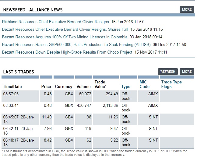Select the volume 119 cell
This screenshot has width=197, height=158.
83,131
